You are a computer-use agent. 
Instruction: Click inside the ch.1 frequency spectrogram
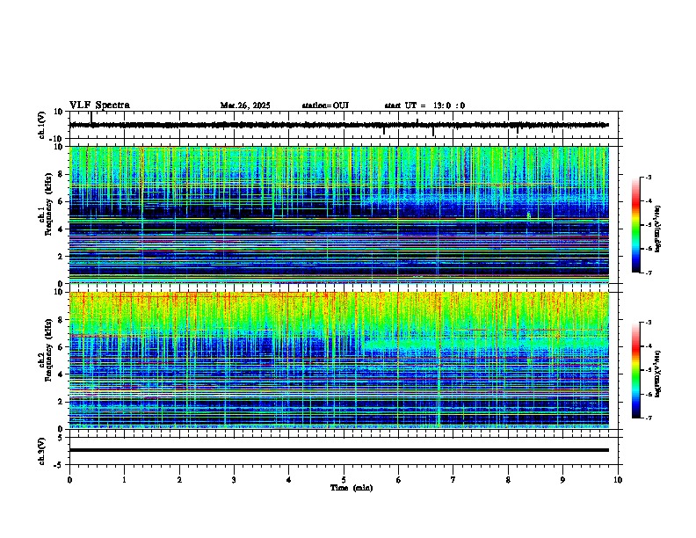339,214
